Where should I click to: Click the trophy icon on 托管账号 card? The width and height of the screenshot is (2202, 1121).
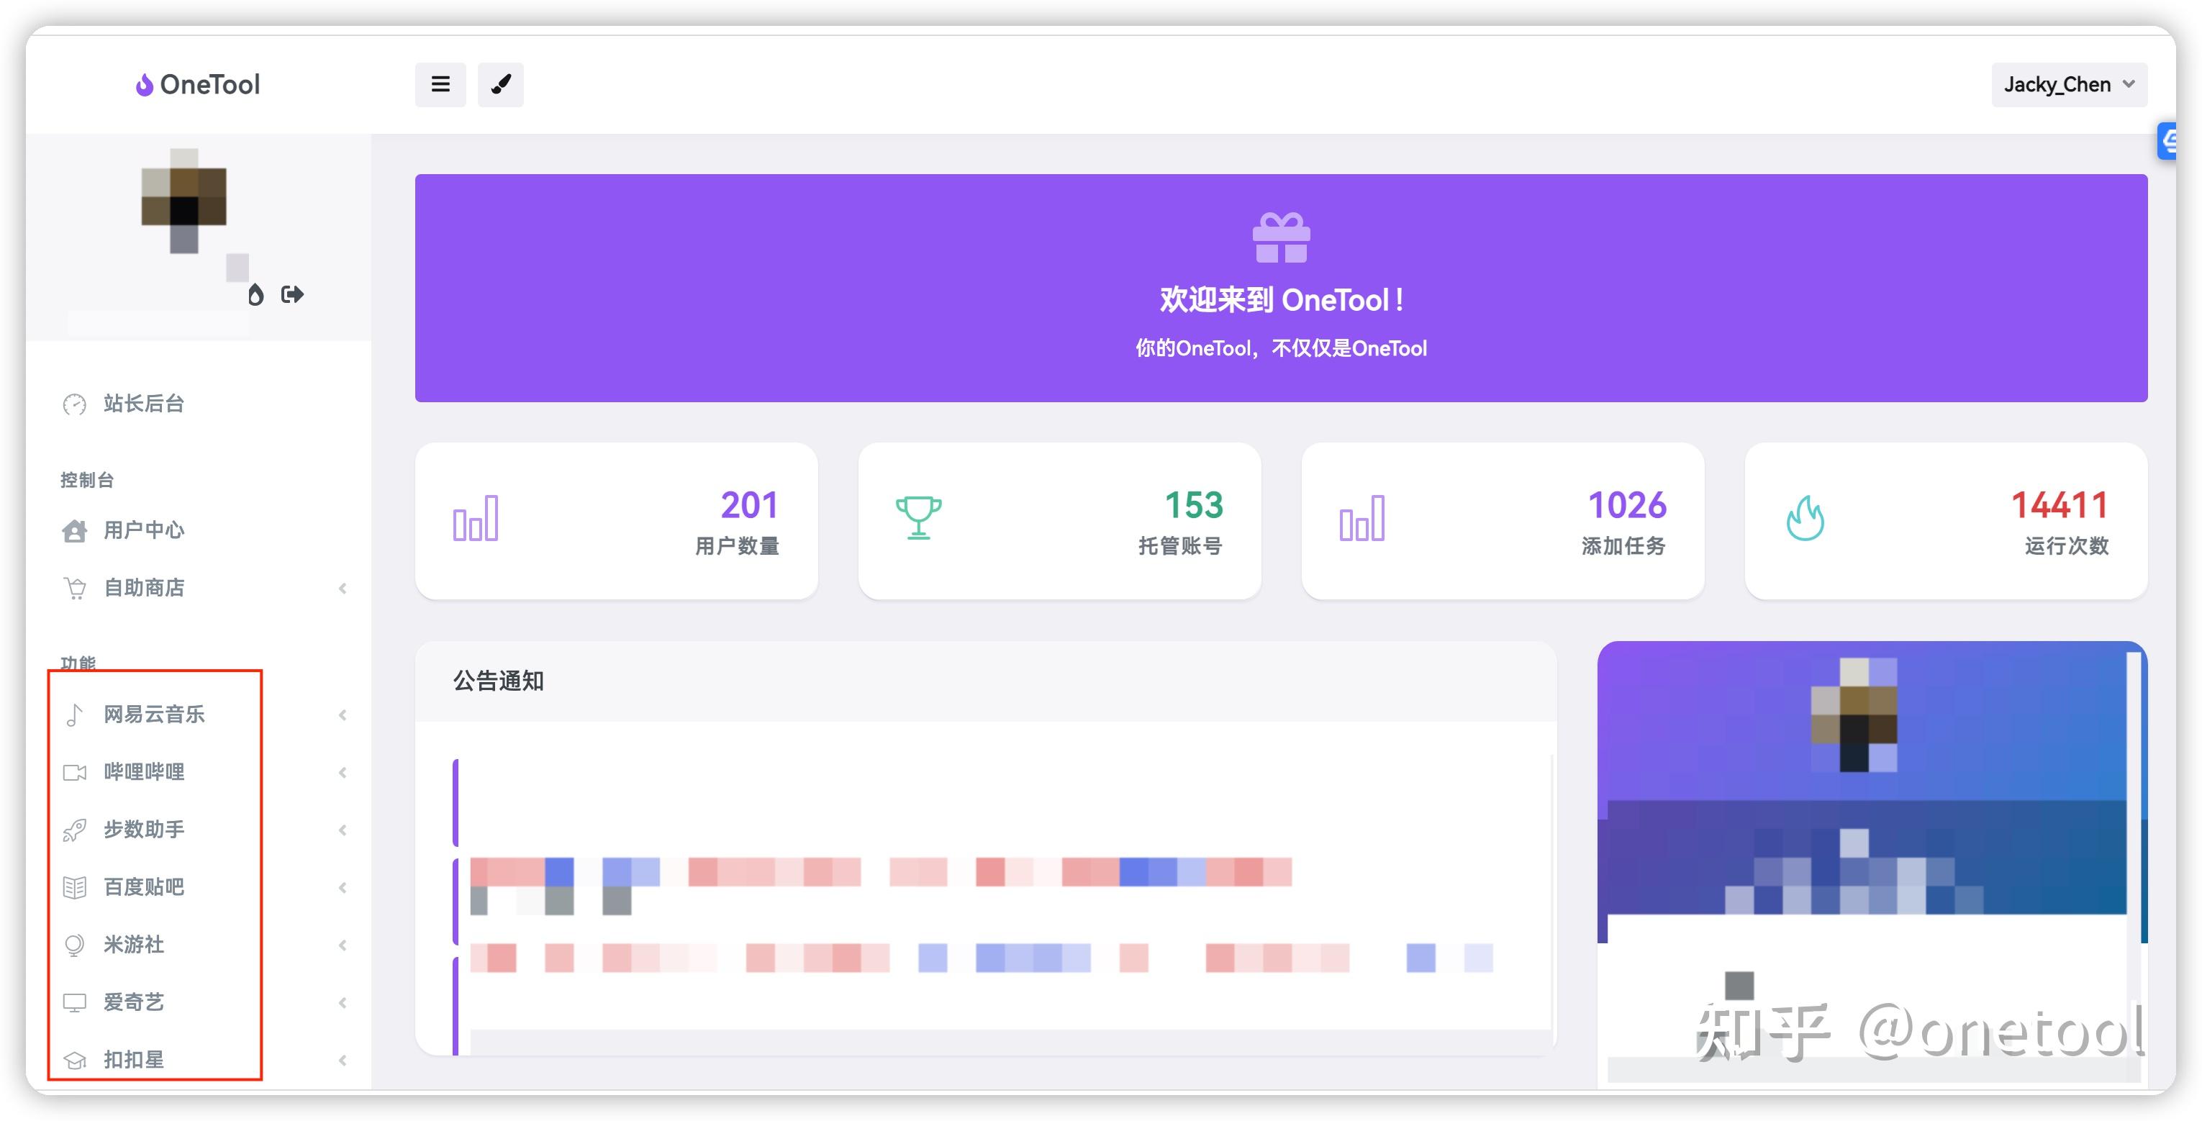point(919,518)
